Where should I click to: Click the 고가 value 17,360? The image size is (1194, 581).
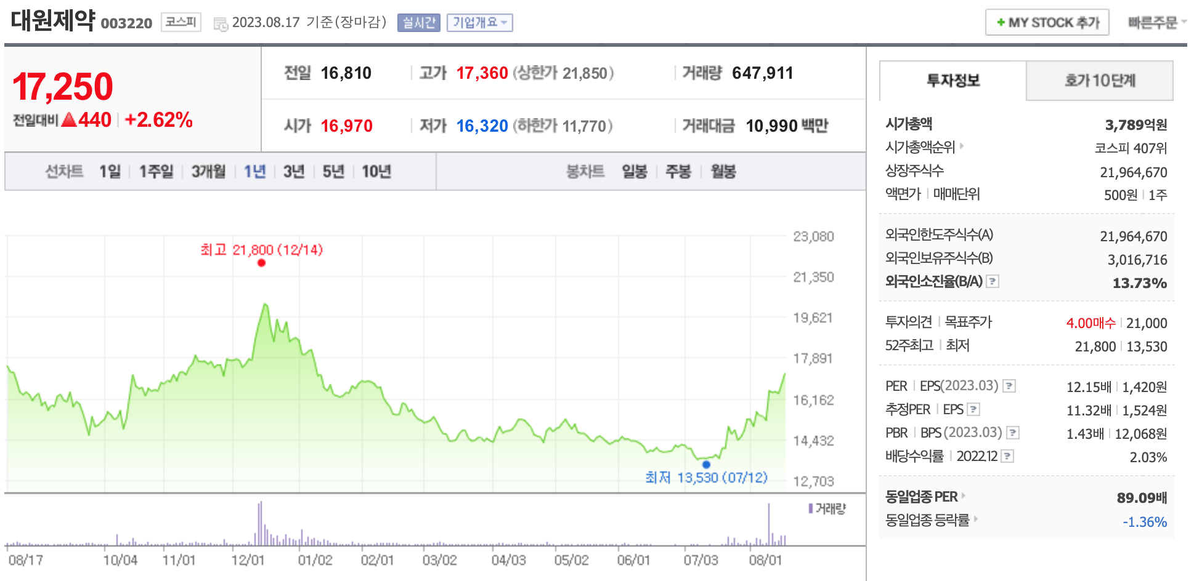point(482,73)
